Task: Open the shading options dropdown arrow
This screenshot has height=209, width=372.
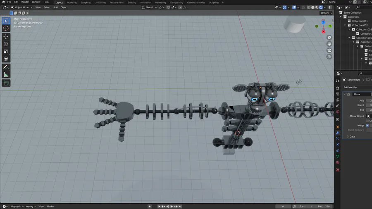Action: point(325,7)
